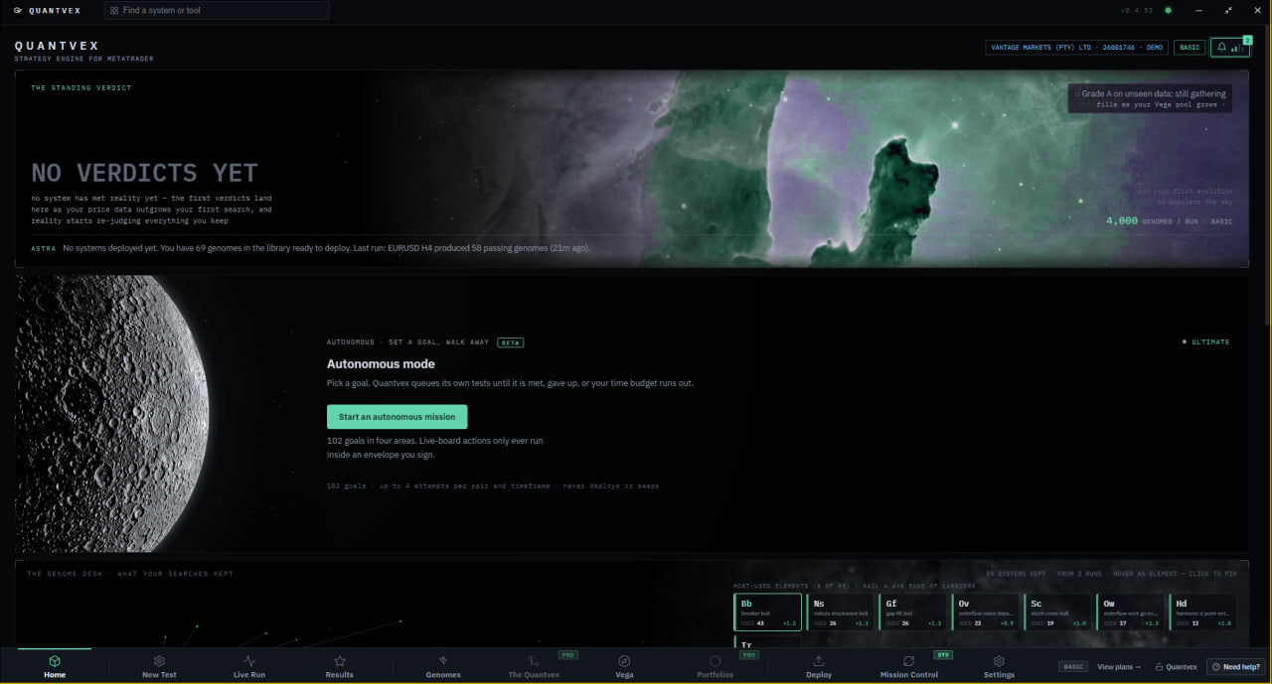Viewport: 1272px width, 684px height.
Task: Click the Grade A on unseen data chip
Action: [x=1151, y=98]
